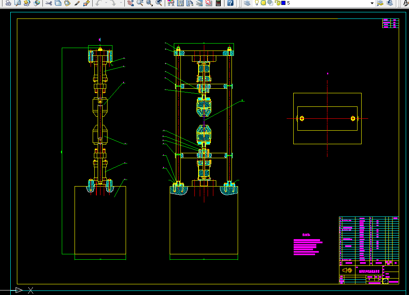
Task: Click the Copy icon
Action: (x=58, y=3)
